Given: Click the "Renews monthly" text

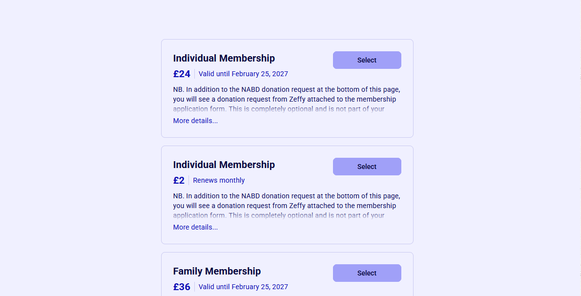Looking at the screenshot, I should 219,180.
